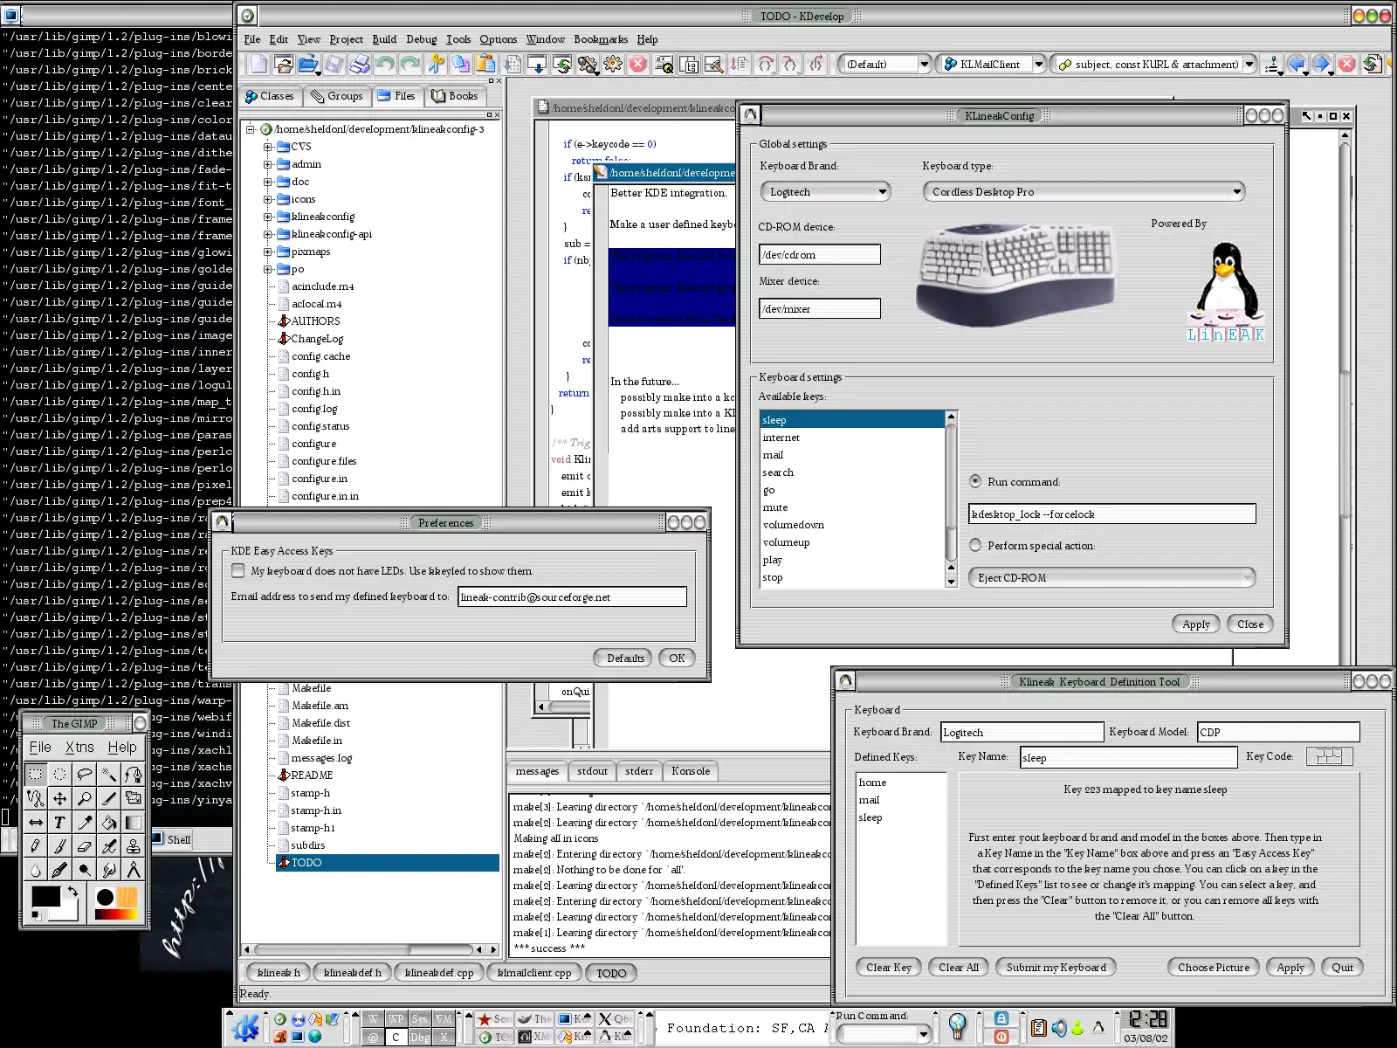This screenshot has width=1397, height=1048.
Task: Click KDevelop red stop icon
Action: (x=638, y=64)
